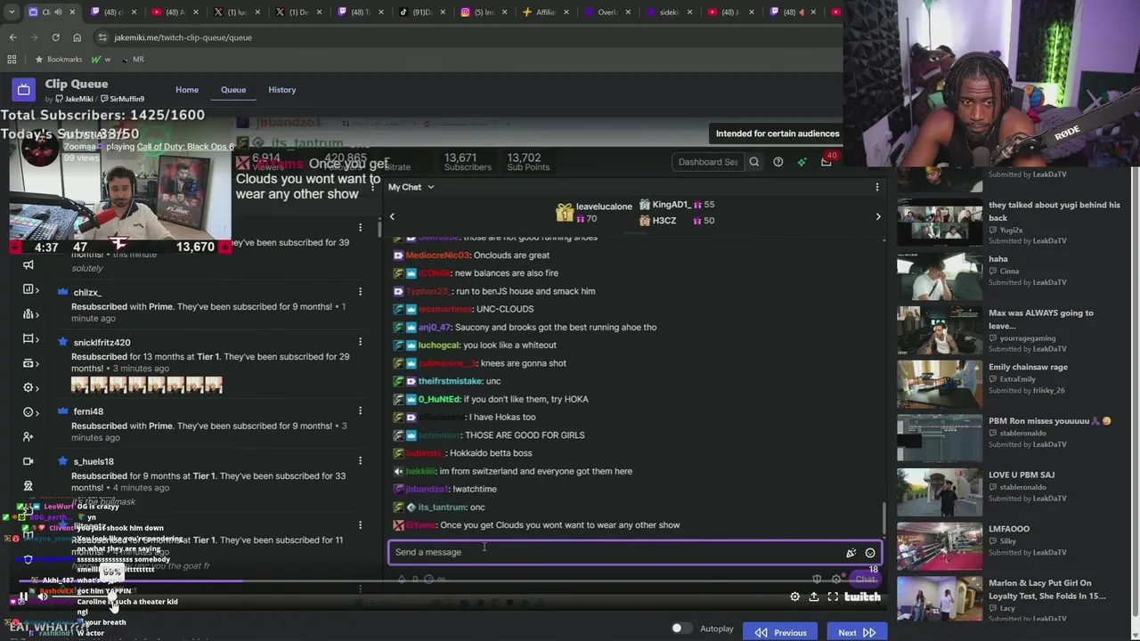The width and height of the screenshot is (1140, 641).
Task: Select the Queue navigation tab
Action: click(233, 90)
